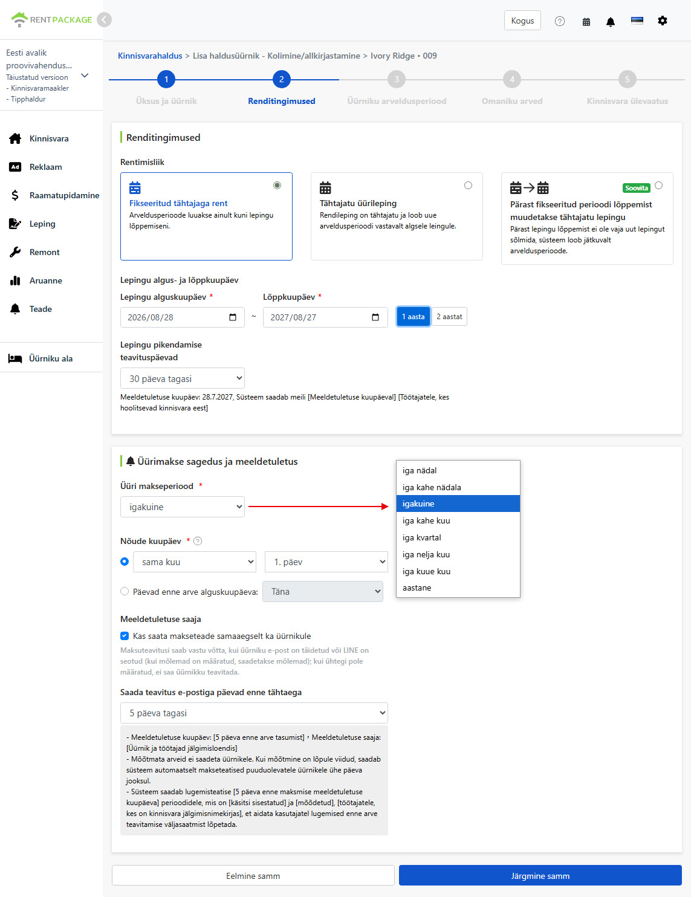This screenshot has height=897, width=691.
Task: Set duration with 2 aastat button
Action: pos(449,317)
